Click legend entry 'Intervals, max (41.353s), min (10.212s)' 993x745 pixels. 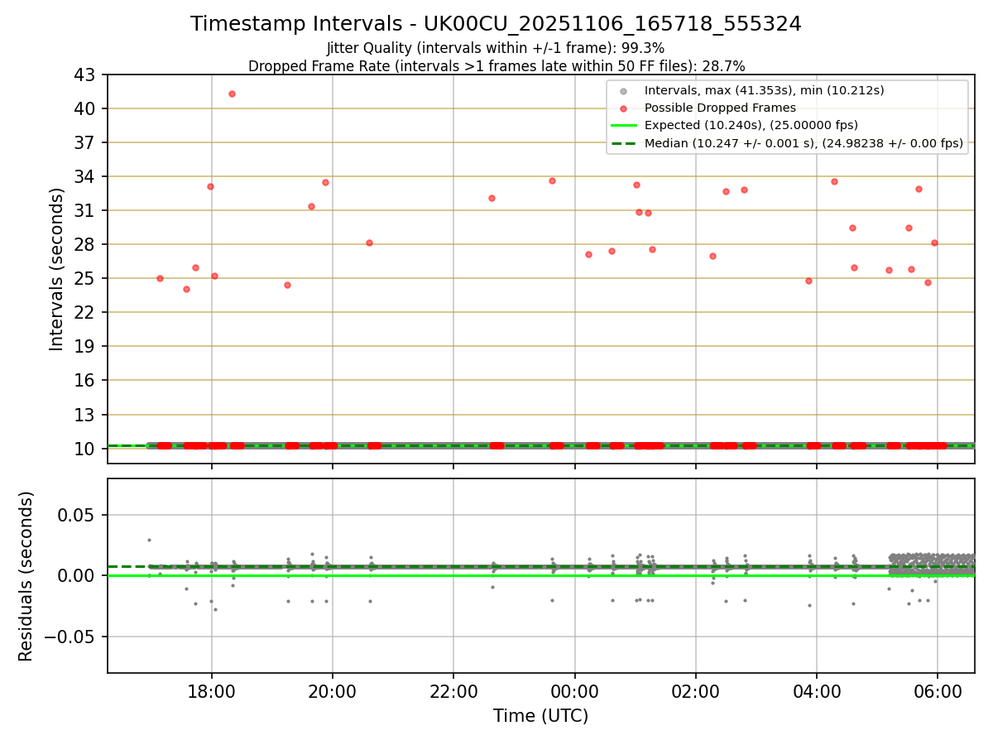[x=765, y=90]
